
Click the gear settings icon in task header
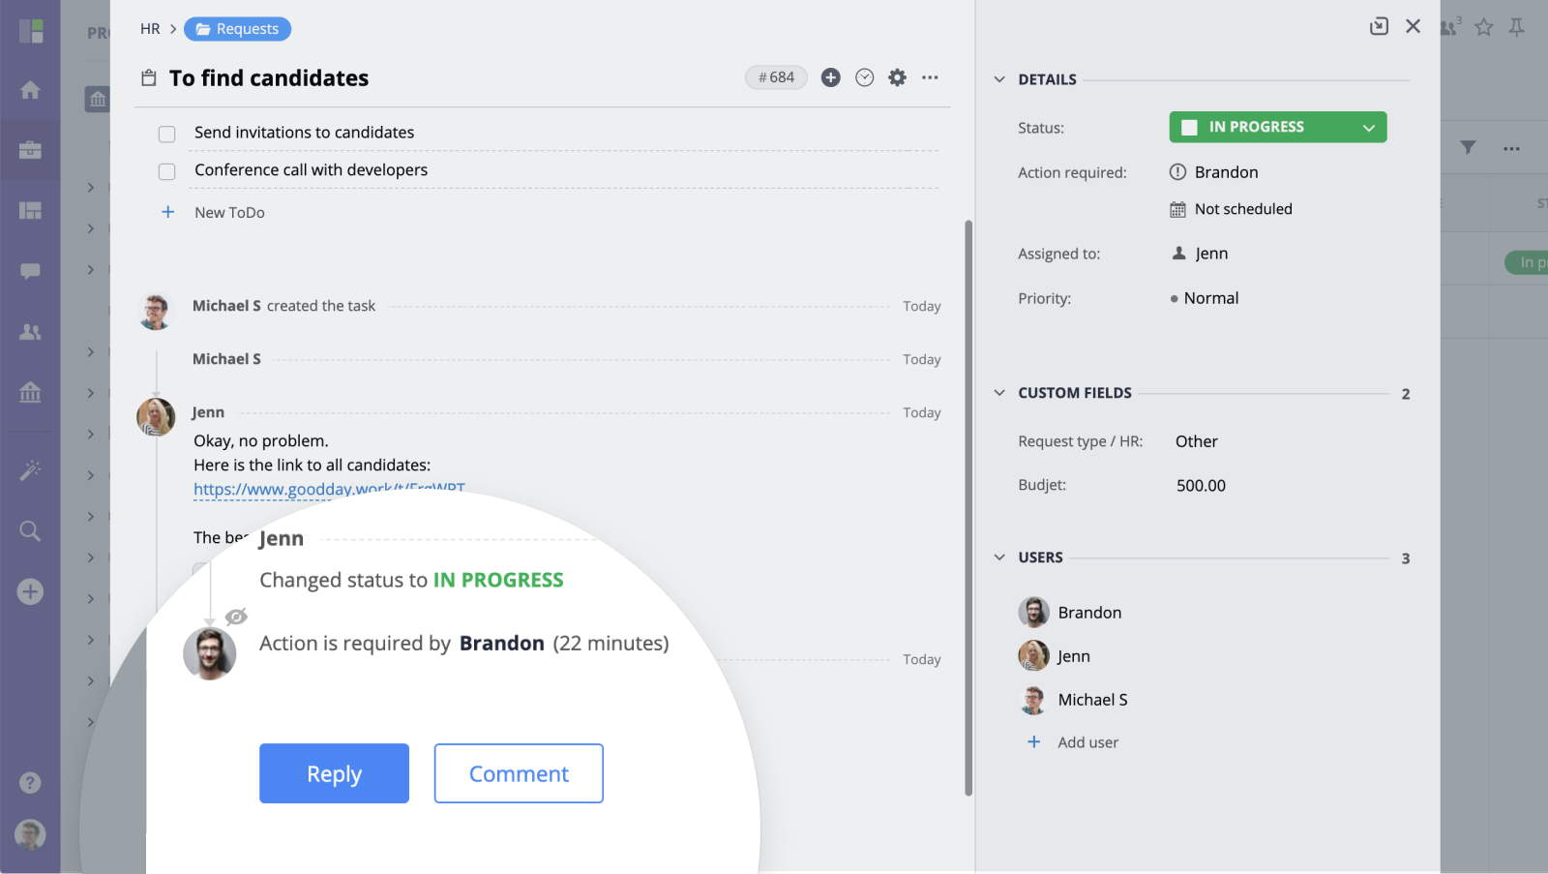(x=897, y=77)
